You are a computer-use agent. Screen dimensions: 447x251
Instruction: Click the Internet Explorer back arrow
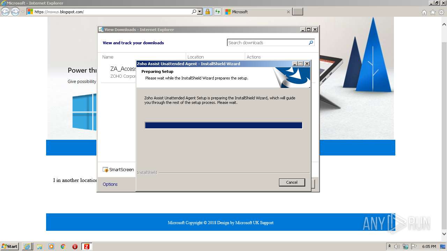click(6, 12)
